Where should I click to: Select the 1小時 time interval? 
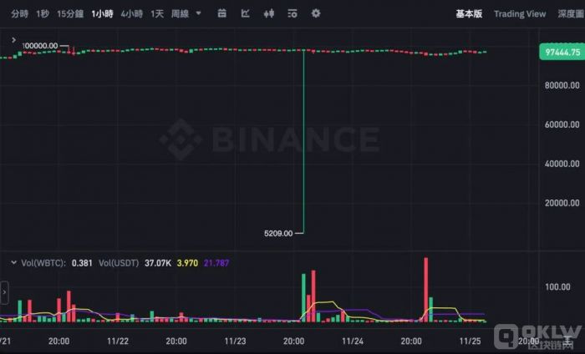click(101, 13)
